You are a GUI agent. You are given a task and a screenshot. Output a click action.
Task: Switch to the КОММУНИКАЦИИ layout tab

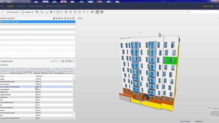[36, 6]
